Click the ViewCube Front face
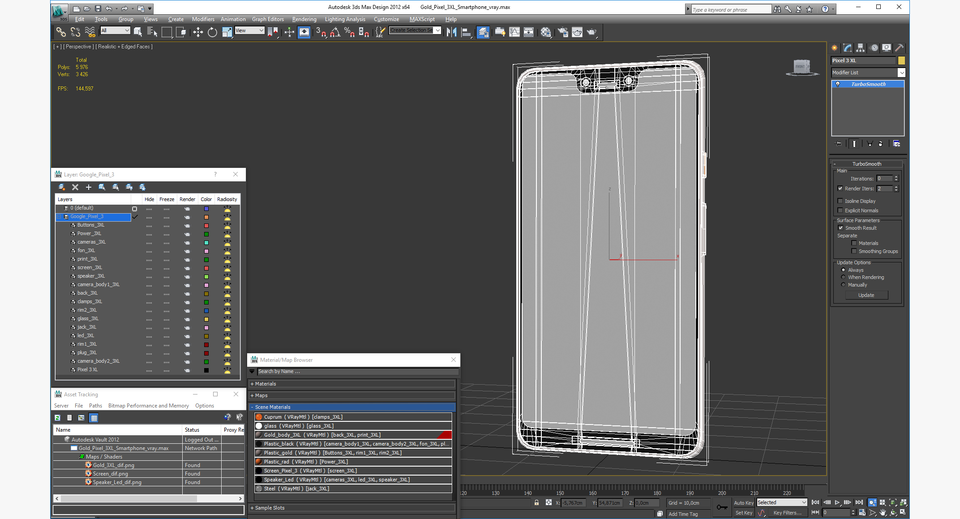 800,67
